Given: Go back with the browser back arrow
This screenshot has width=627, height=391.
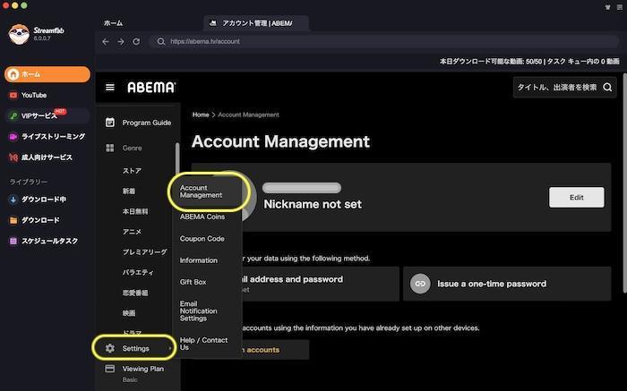Looking at the screenshot, I should click(106, 41).
